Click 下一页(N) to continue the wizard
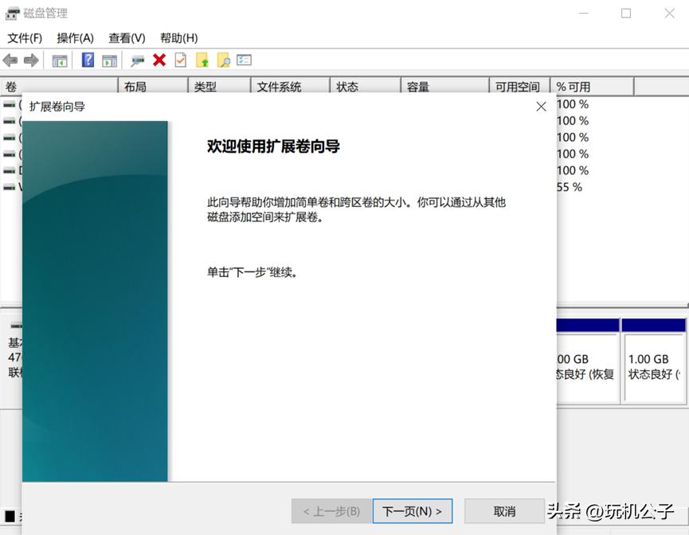Image resolution: width=689 pixels, height=535 pixels. (411, 511)
